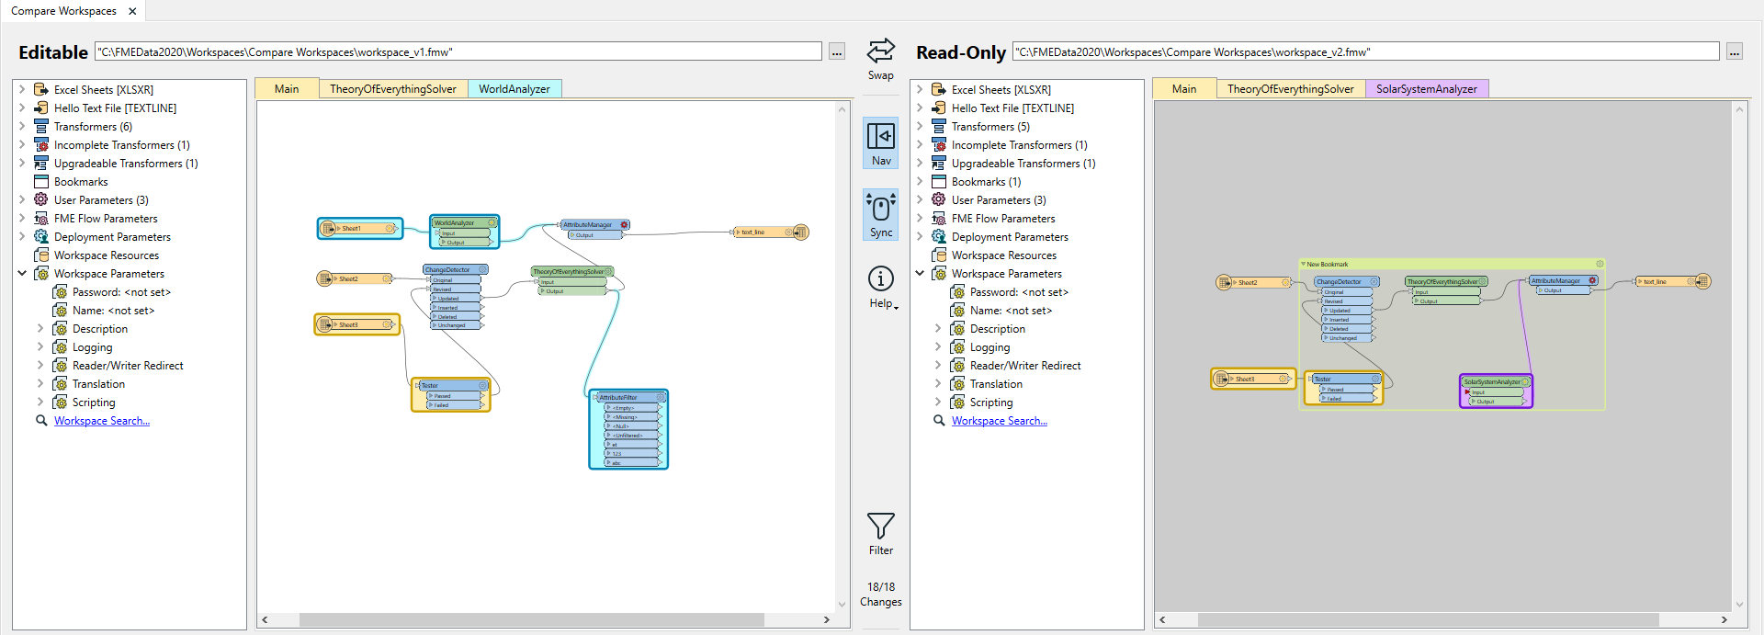This screenshot has height=635, width=1764.
Task: Click Deployment Parameters icon in Editable tree
Action: (x=41, y=236)
